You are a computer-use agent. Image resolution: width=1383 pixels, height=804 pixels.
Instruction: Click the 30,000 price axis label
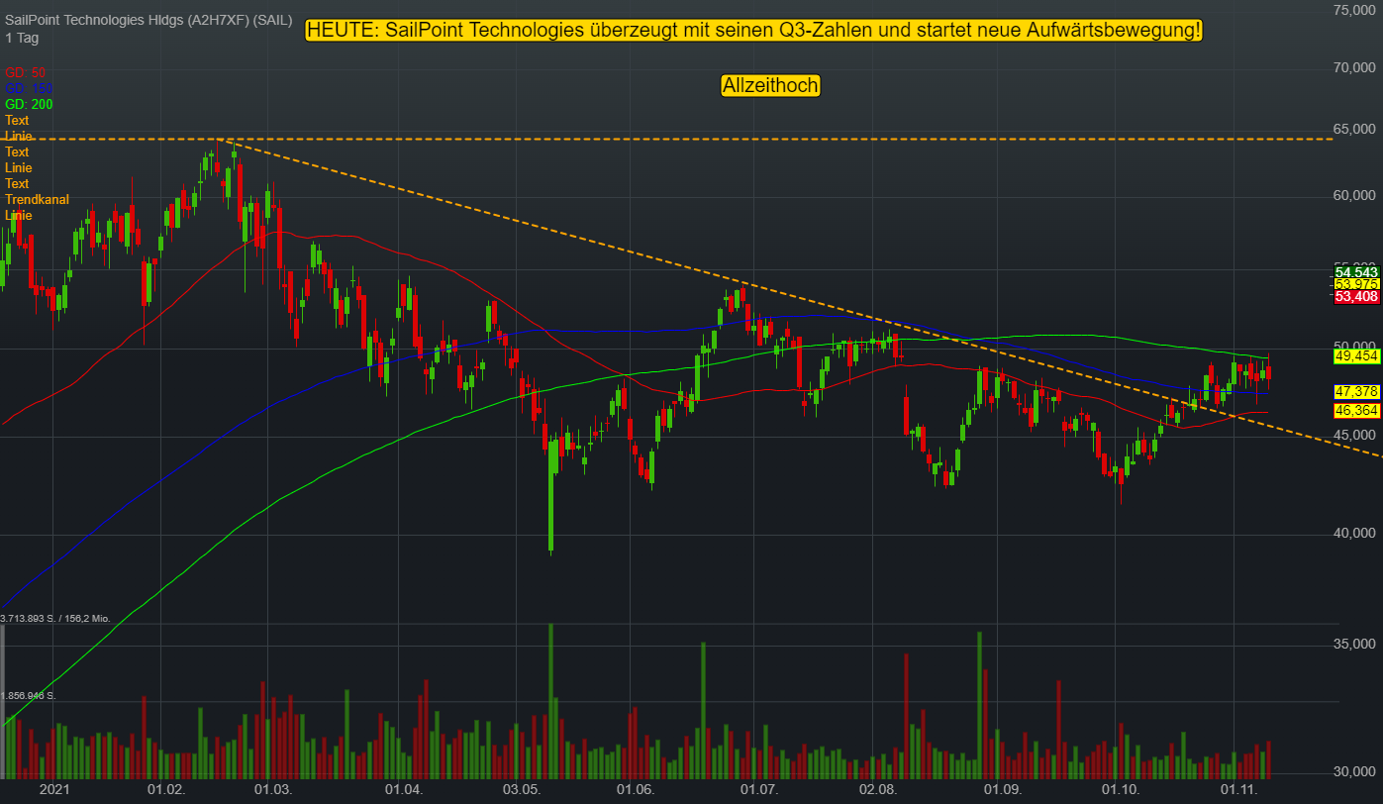pos(1355,771)
